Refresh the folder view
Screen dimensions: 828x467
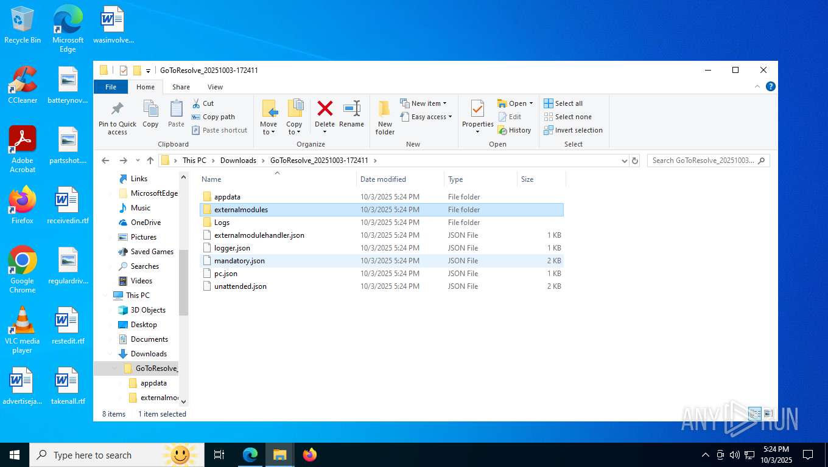click(x=635, y=161)
